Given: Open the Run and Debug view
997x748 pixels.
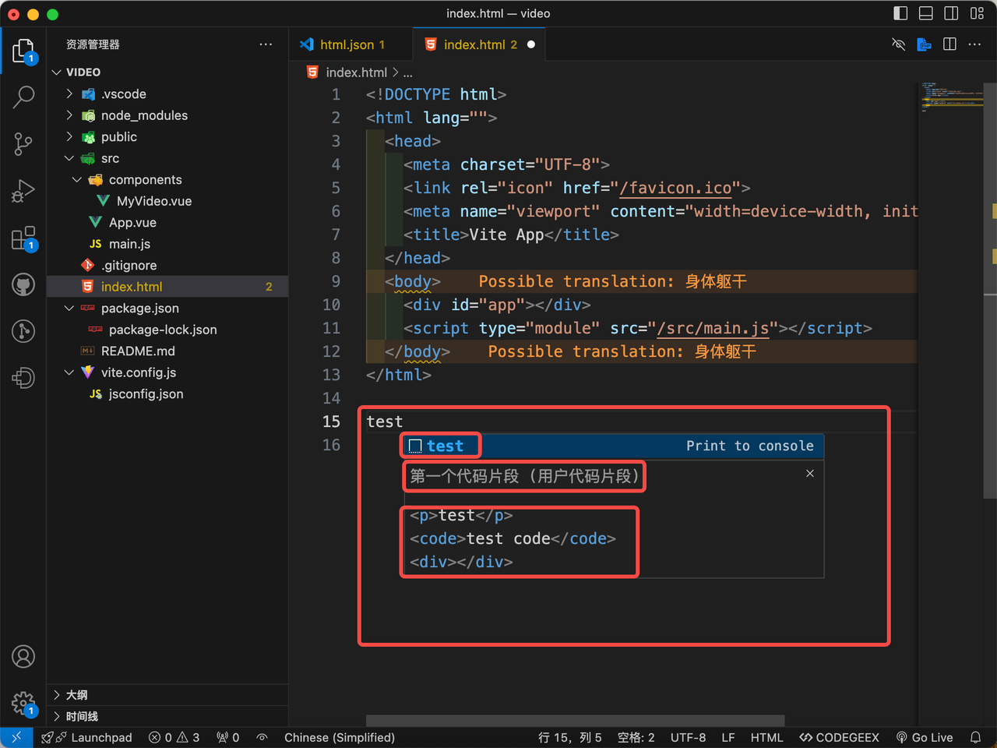Looking at the screenshot, I should click(x=23, y=191).
